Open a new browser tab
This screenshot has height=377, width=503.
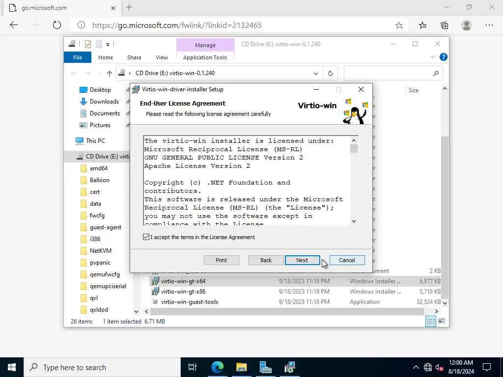[129, 7]
